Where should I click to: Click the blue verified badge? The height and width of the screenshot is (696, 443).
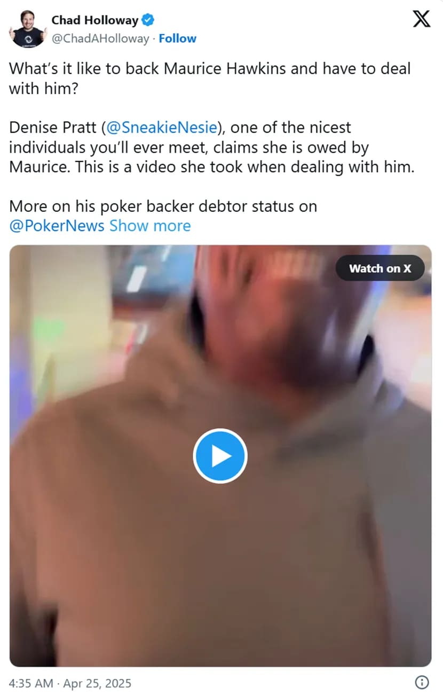pos(148,21)
